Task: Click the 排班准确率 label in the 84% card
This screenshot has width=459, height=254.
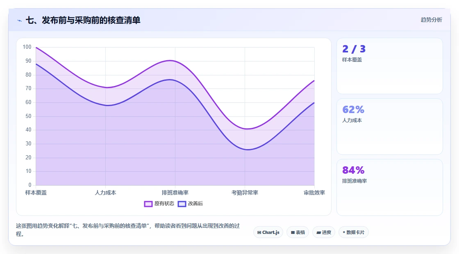Action: click(x=354, y=181)
